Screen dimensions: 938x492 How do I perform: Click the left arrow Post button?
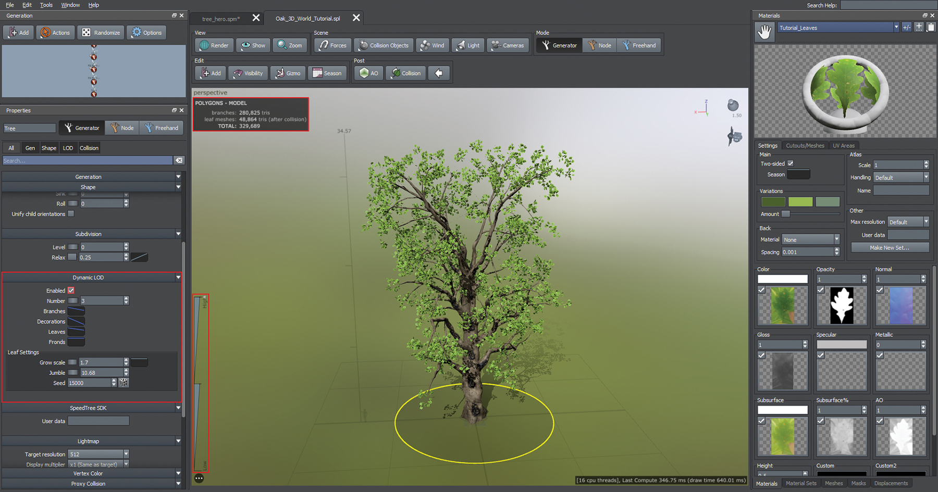coord(439,73)
